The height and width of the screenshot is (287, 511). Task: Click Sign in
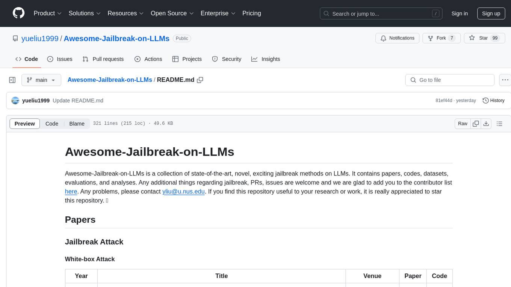460,13
